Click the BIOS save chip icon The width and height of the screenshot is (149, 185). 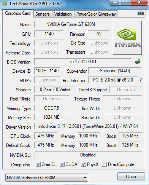[138, 62]
